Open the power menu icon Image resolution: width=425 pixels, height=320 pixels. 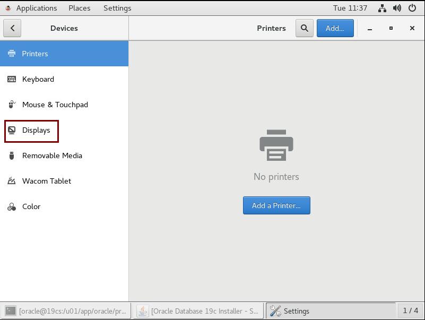click(412, 8)
